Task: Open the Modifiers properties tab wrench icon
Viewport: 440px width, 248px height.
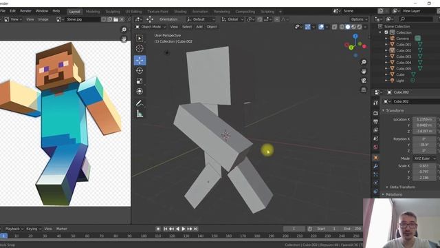Action: pyautogui.click(x=376, y=166)
